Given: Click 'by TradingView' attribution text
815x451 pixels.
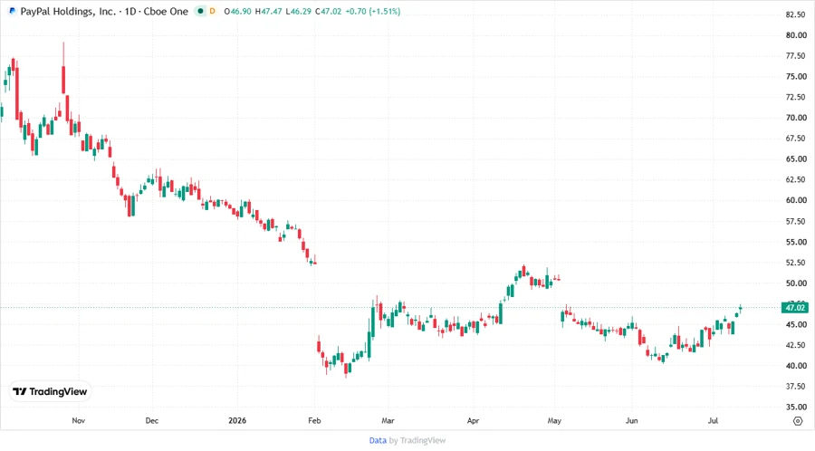Looking at the screenshot, I should tap(417, 440).
